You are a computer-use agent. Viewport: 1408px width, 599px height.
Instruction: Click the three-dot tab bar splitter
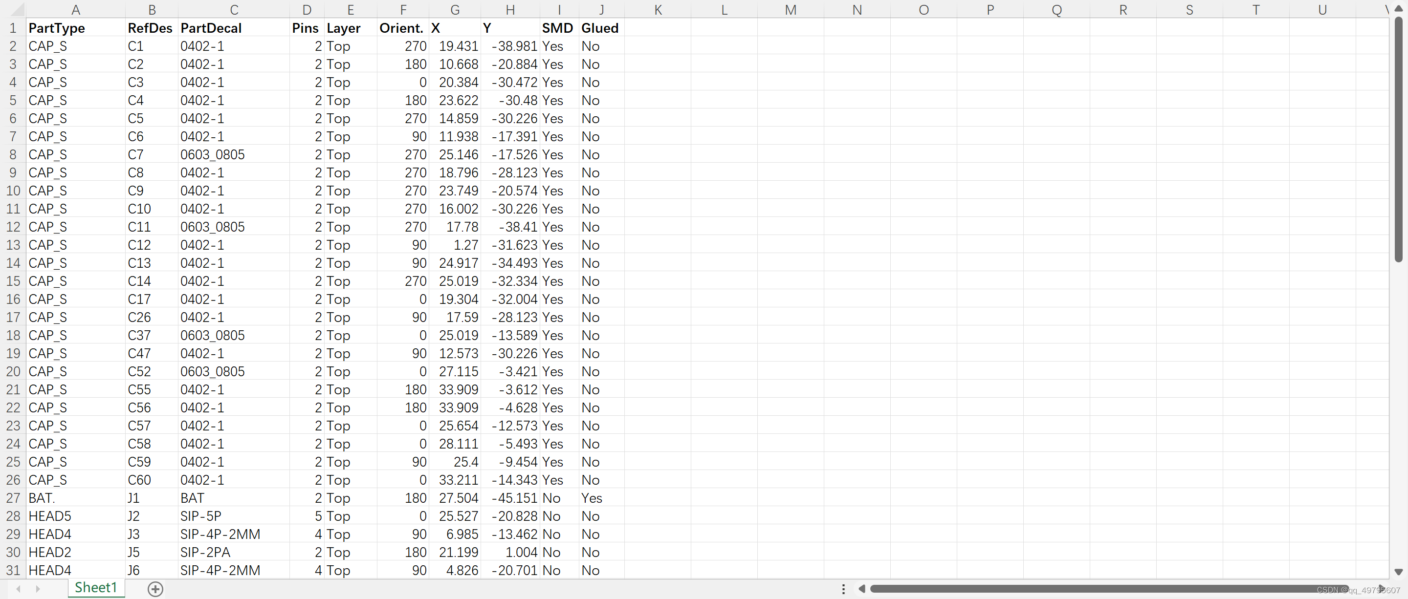point(843,589)
